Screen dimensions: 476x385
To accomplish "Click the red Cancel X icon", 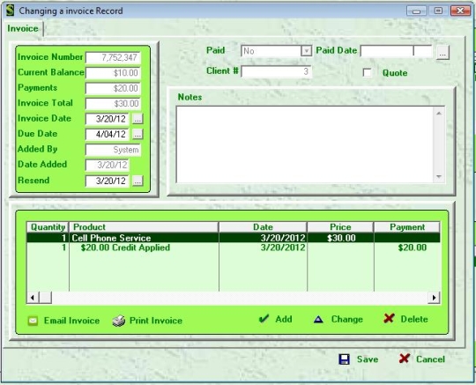I will click(405, 359).
